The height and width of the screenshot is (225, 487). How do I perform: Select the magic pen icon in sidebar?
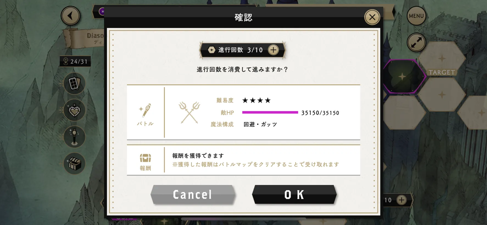coord(74,137)
